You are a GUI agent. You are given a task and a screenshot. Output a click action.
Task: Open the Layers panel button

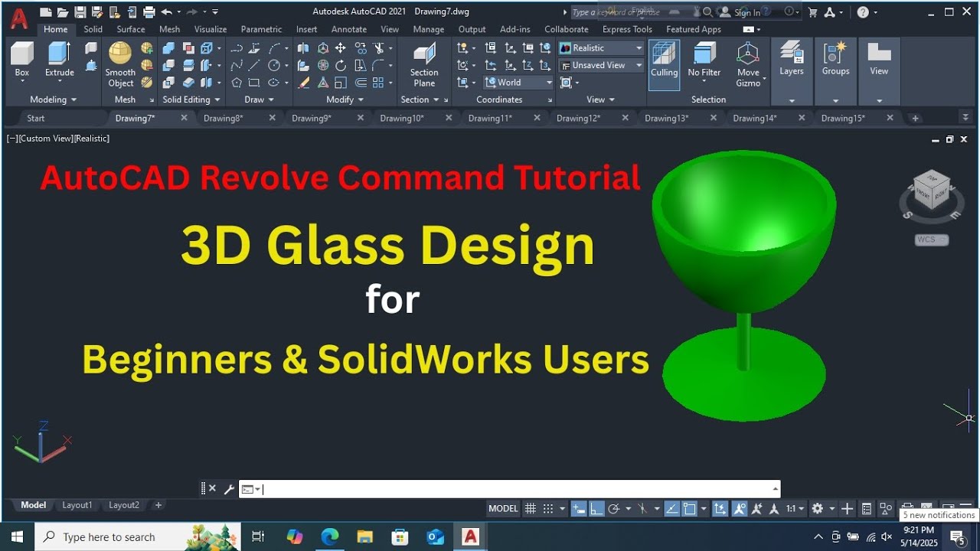coord(792,60)
